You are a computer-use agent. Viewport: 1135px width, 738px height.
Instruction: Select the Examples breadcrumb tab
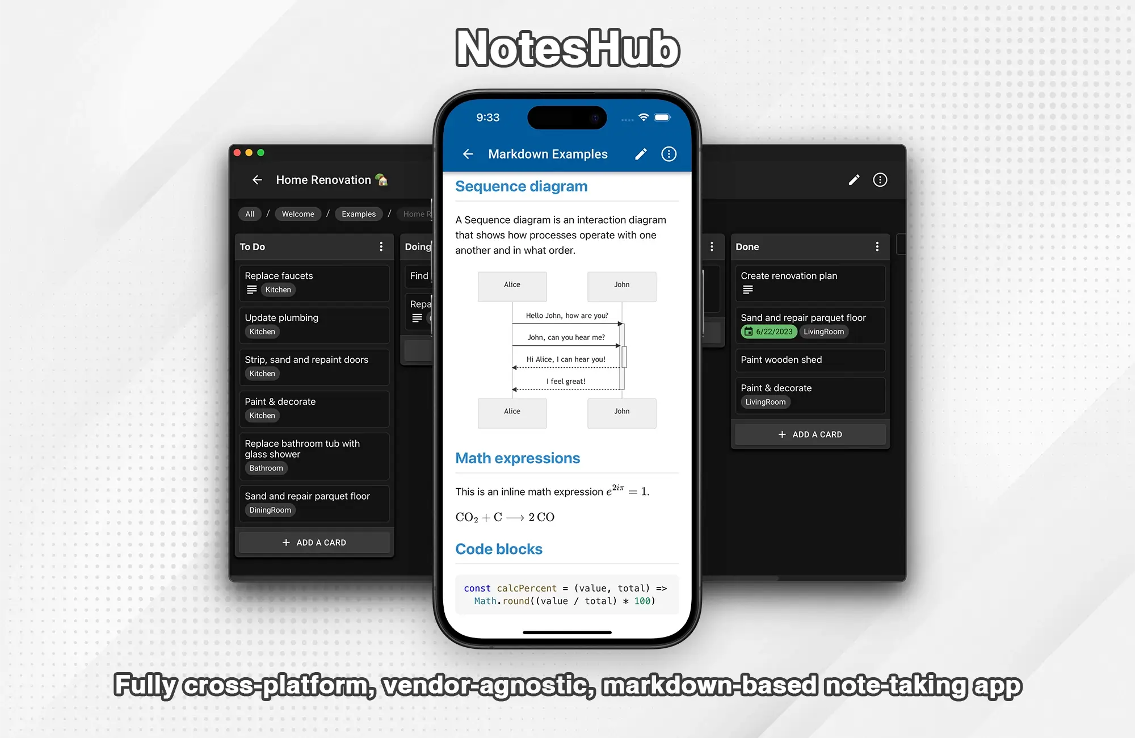[358, 213]
